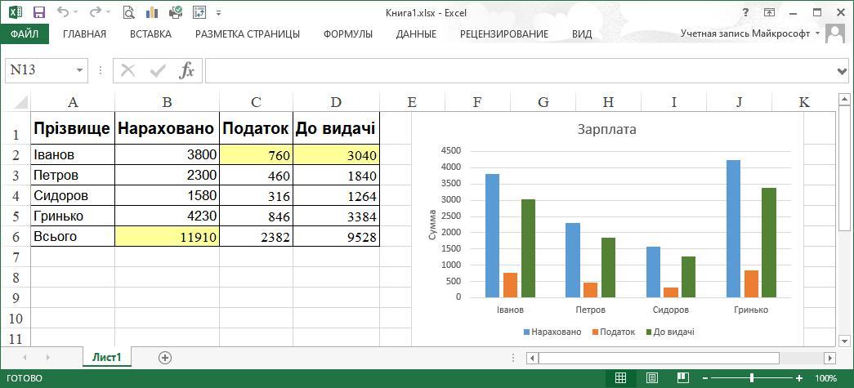Click zoom in plus button

(x=799, y=378)
